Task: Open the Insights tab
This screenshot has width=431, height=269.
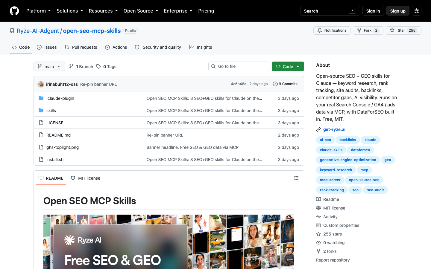Action: tap(201, 47)
